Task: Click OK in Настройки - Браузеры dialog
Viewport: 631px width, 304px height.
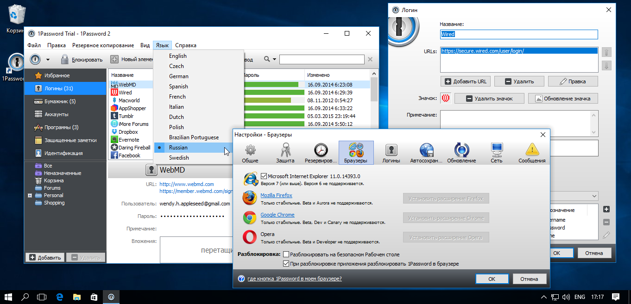Action: [x=492, y=279]
